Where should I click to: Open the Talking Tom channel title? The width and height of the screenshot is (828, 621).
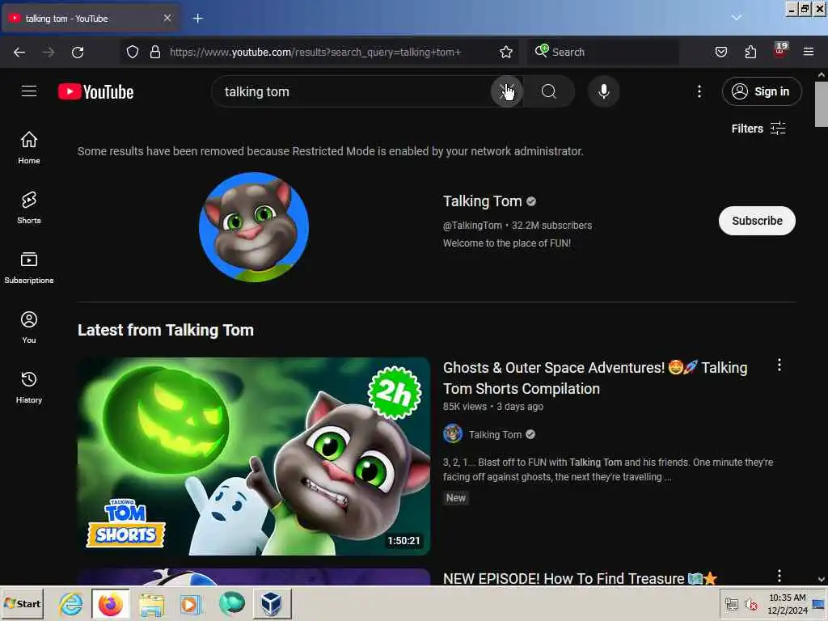(x=482, y=201)
